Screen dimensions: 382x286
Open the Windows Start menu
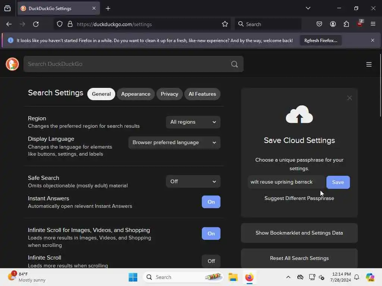coord(133,277)
